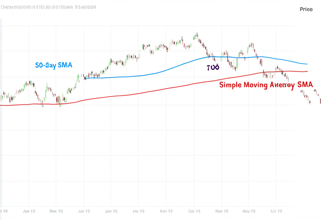Select the Aot 19 date axis label
Screen dimensions: 321x220
[x=166, y=211]
